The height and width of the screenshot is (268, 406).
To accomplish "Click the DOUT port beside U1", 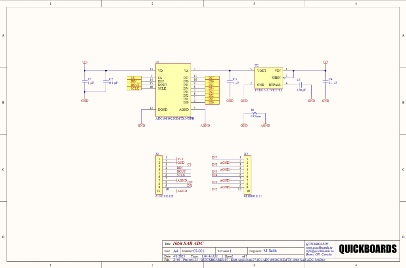I will (134, 85).
